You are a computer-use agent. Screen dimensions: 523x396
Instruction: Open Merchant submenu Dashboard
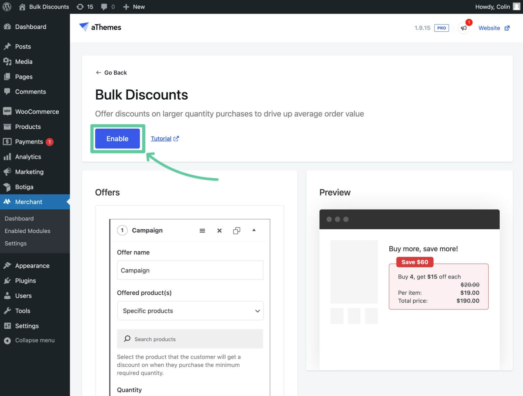19,219
